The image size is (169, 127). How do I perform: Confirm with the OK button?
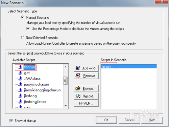pyautogui.click(x=106, y=120)
